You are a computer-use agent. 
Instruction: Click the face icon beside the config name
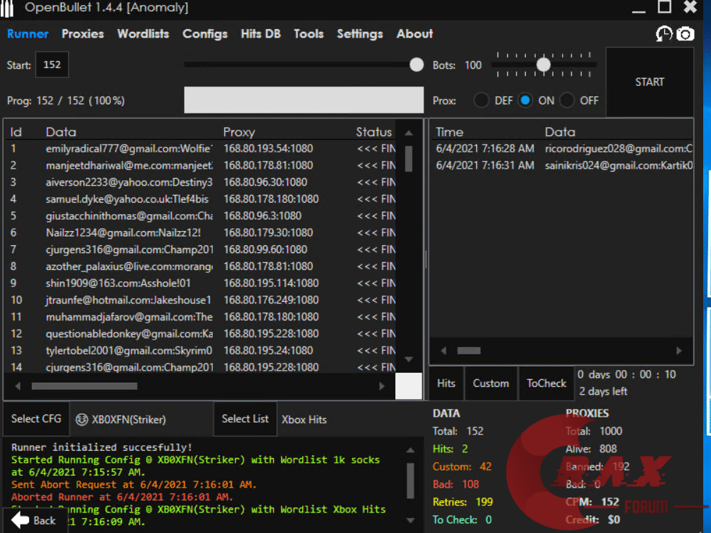[x=82, y=420]
